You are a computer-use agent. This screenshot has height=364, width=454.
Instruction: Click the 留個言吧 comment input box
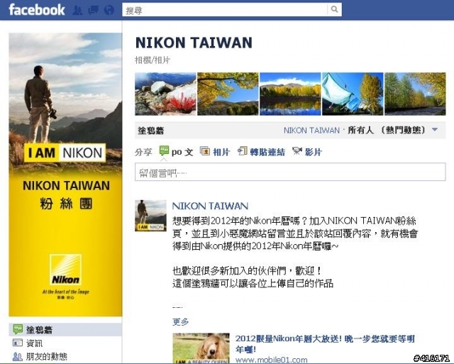pos(290,172)
